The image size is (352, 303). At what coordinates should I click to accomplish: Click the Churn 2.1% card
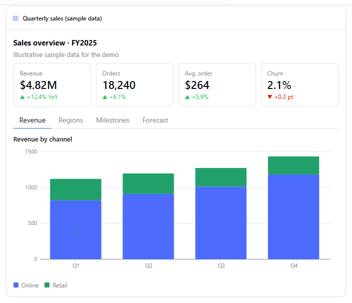299,84
